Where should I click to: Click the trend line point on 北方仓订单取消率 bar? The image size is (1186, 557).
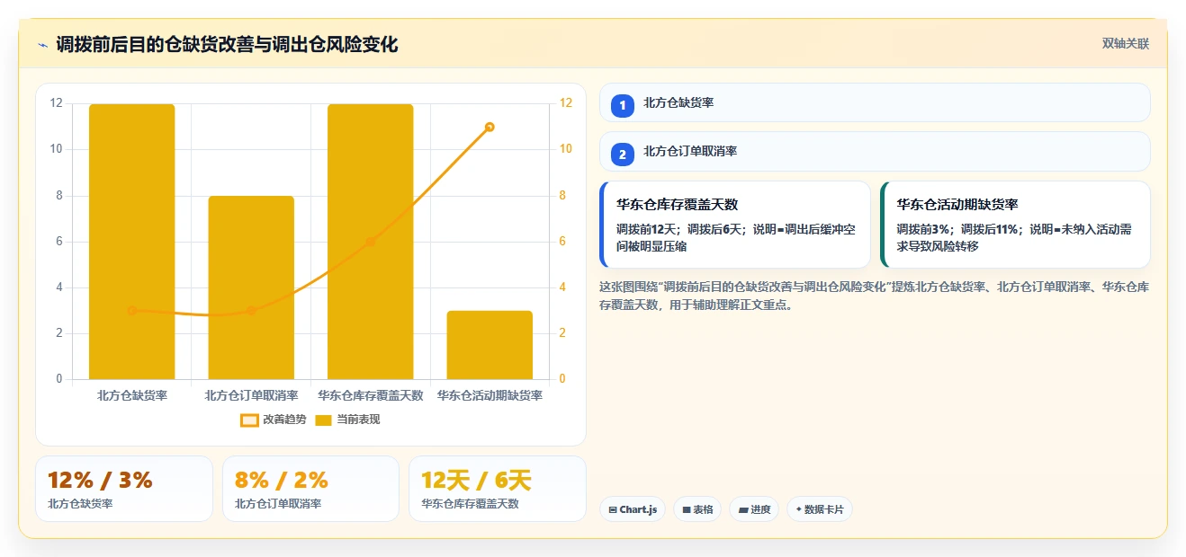point(251,311)
